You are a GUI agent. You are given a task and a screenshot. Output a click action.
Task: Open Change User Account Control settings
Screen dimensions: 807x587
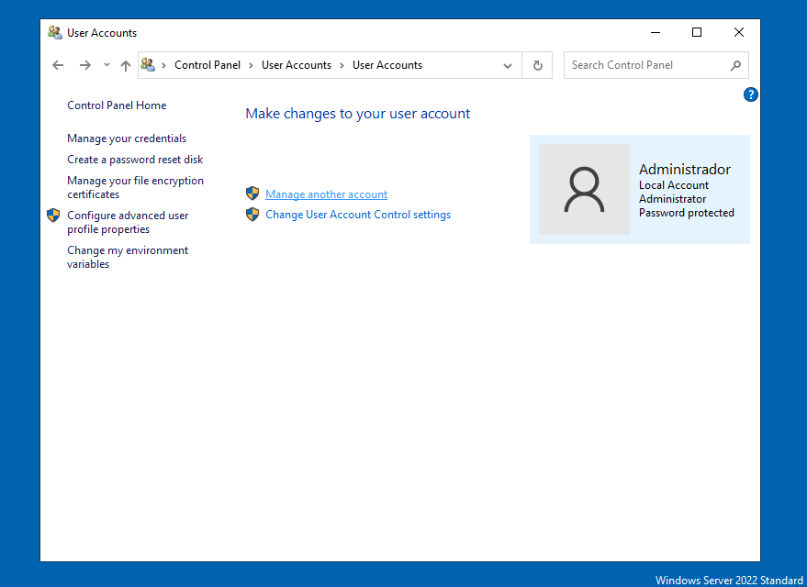(x=358, y=215)
